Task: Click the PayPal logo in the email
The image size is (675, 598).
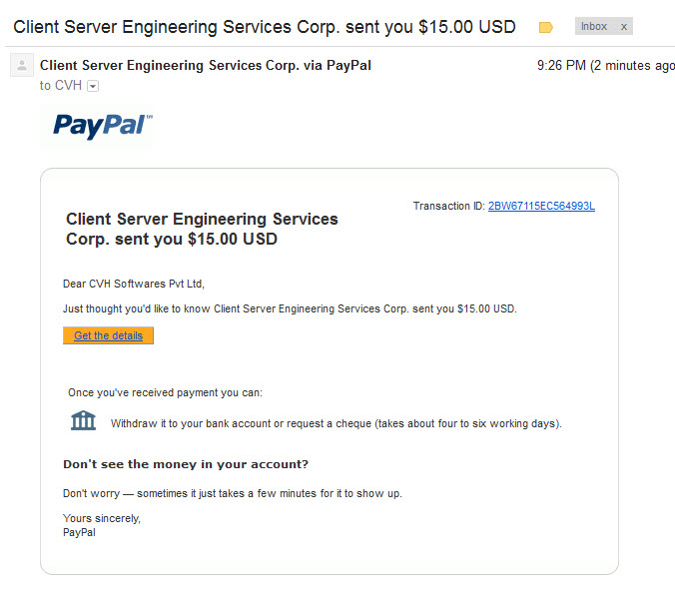Action: tap(102, 125)
